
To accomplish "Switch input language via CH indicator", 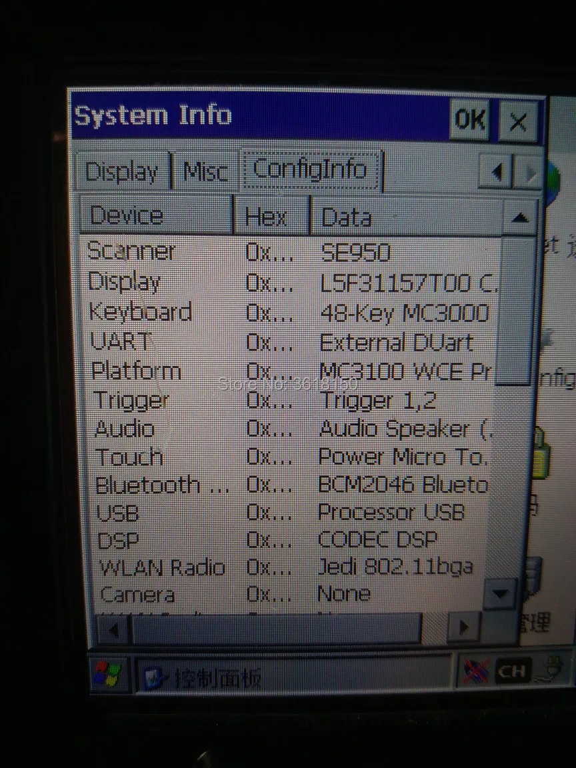I will pos(511,671).
